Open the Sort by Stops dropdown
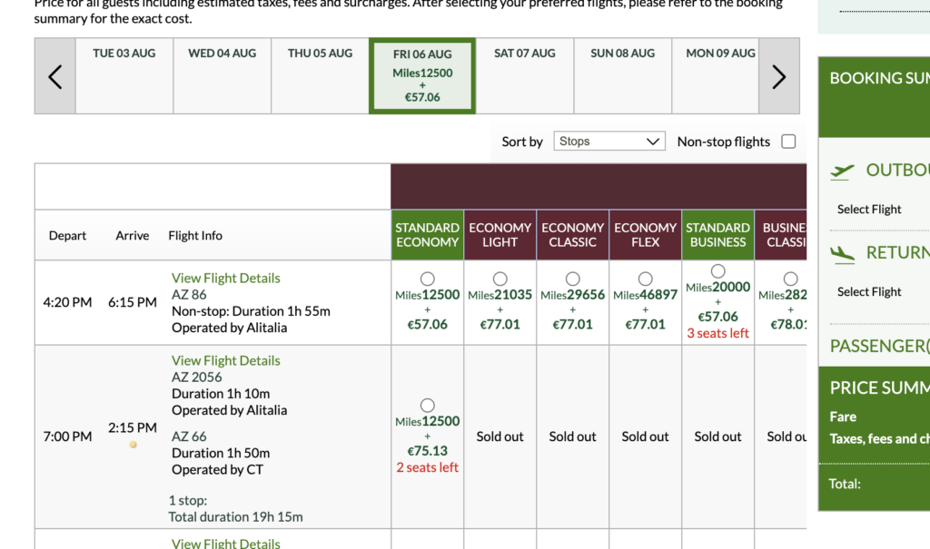 coord(609,142)
